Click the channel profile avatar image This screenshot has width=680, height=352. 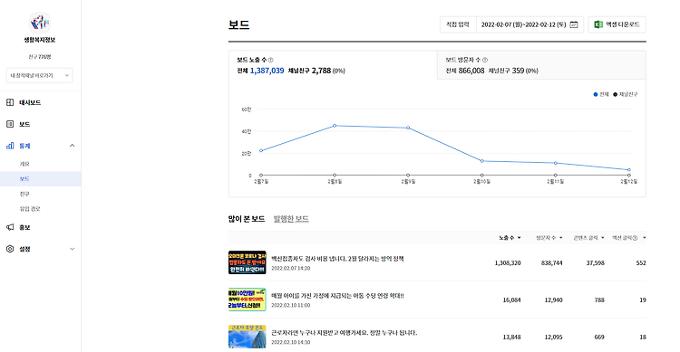tap(40, 22)
